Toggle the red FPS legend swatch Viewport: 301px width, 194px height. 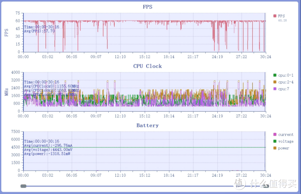(275, 16)
